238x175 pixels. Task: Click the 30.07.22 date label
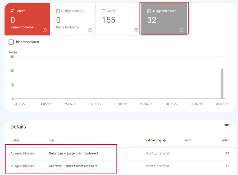pos(222,104)
